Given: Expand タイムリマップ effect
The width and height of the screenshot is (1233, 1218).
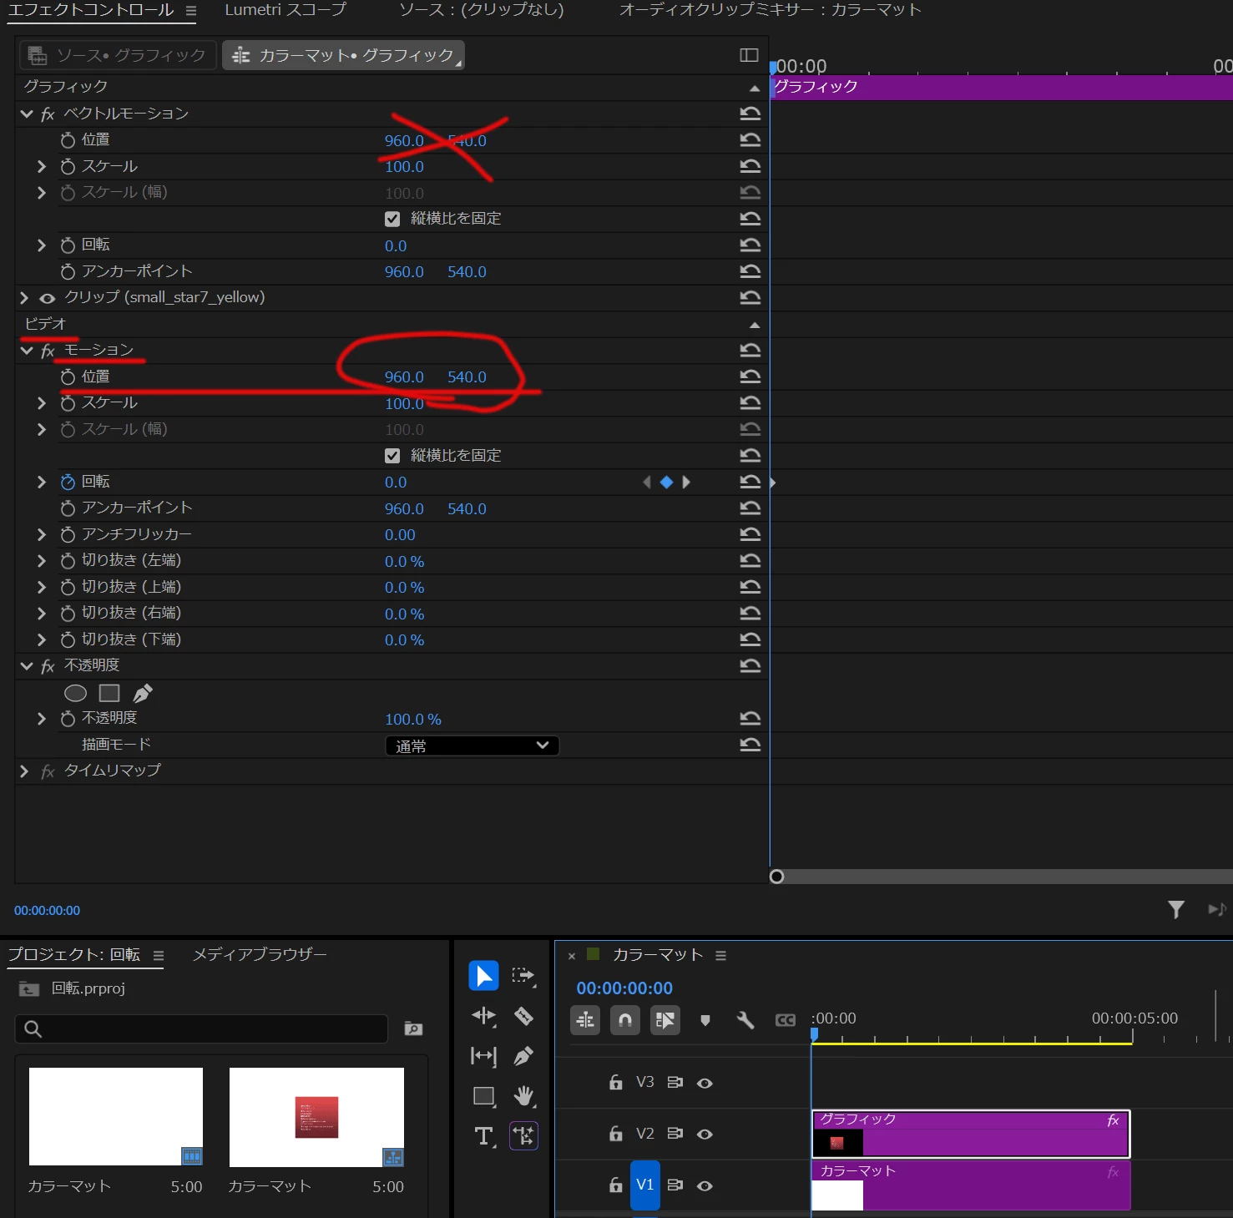Looking at the screenshot, I should tap(24, 771).
